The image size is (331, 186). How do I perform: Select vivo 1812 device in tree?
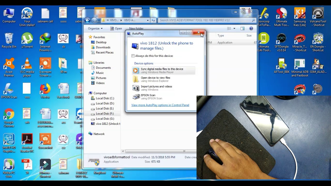tap(106, 124)
